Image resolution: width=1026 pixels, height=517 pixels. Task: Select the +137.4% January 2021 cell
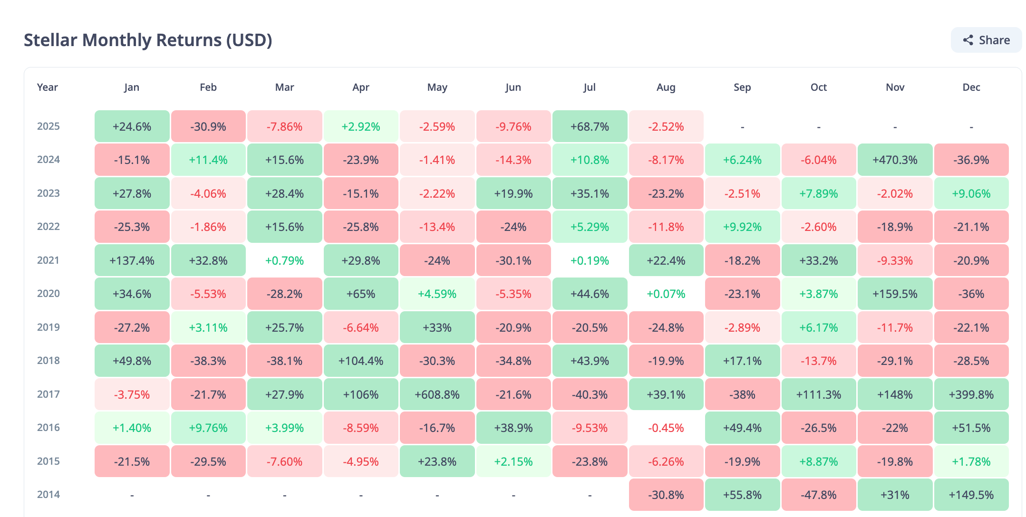pyautogui.click(x=132, y=260)
